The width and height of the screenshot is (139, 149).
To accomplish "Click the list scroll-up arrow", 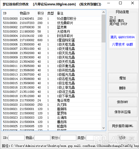I will (104, 12).
